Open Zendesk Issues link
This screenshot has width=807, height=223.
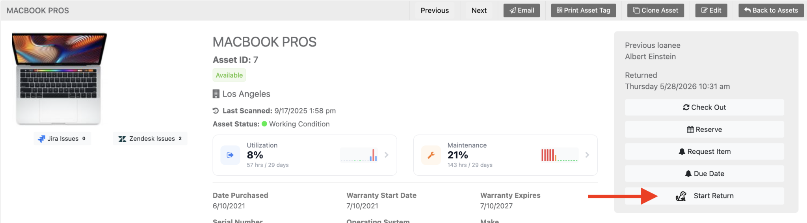150,139
